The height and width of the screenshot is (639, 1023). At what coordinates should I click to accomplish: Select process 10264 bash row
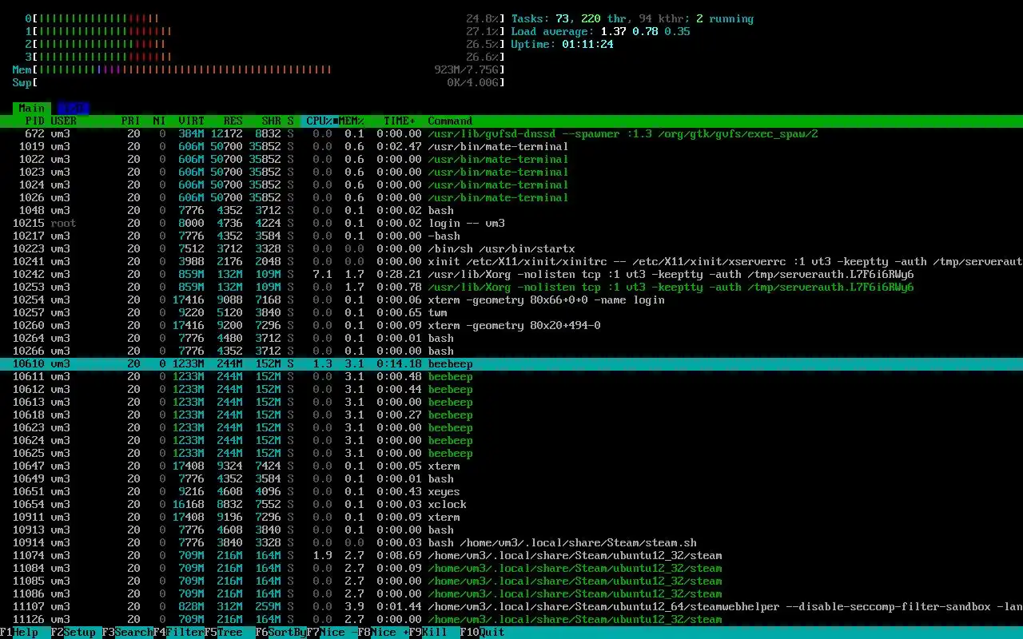tap(511, 338)
